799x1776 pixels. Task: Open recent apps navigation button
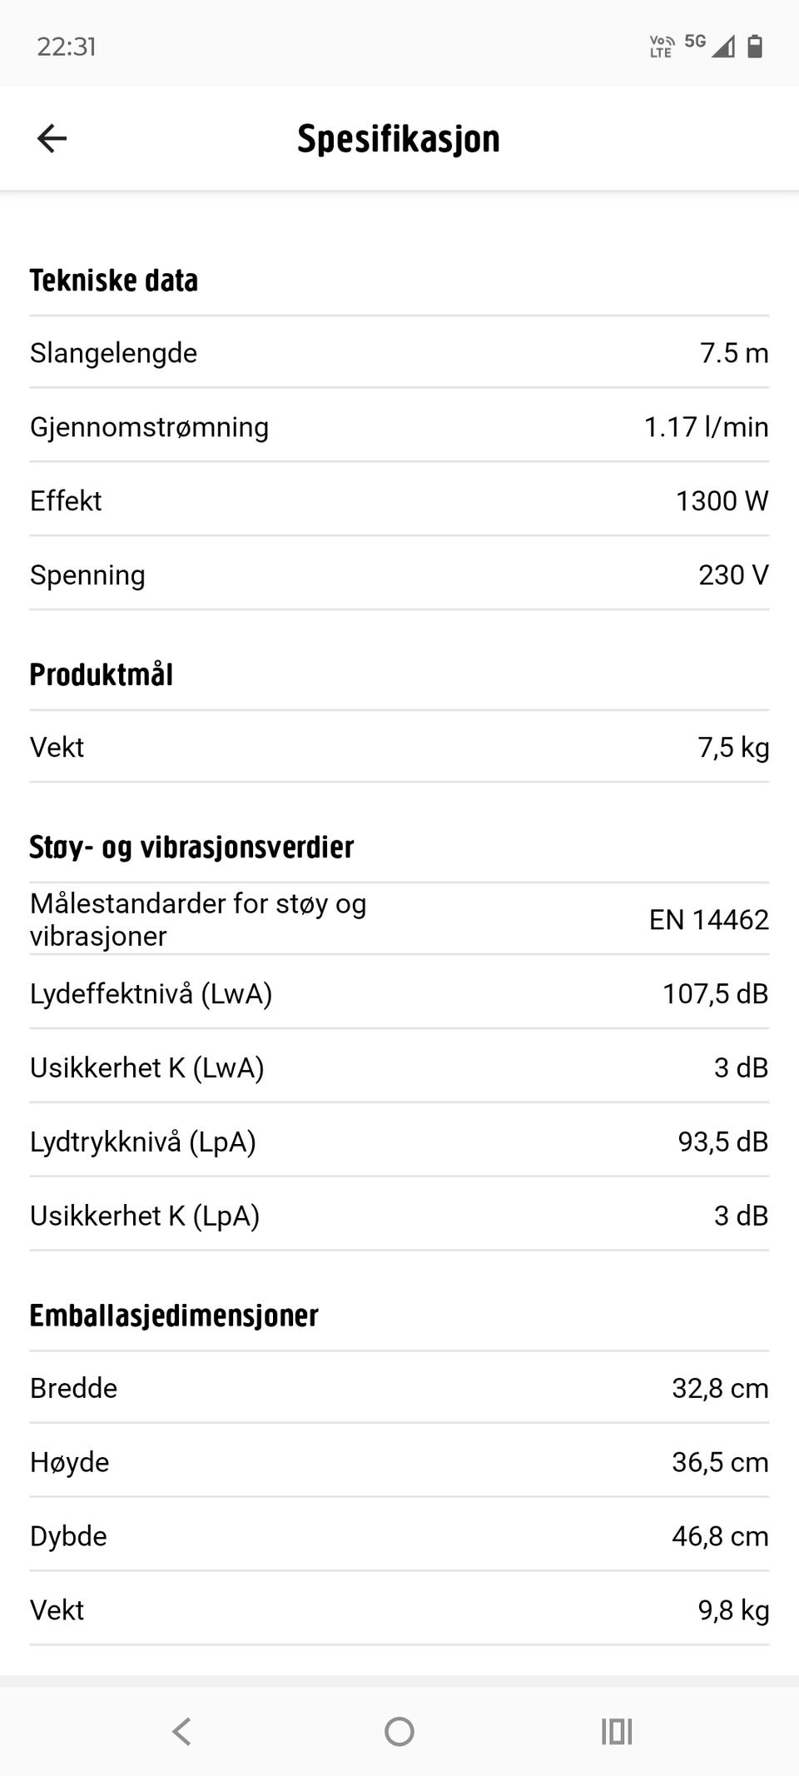coord(617,1731)
